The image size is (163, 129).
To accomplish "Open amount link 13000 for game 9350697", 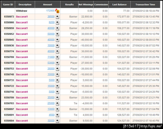I will pyautogui.click(x=51, y=109).
